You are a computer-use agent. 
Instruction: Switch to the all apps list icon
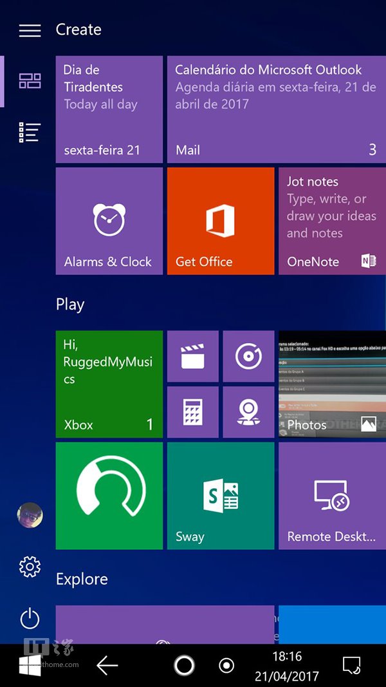click(x=30, y=132)
